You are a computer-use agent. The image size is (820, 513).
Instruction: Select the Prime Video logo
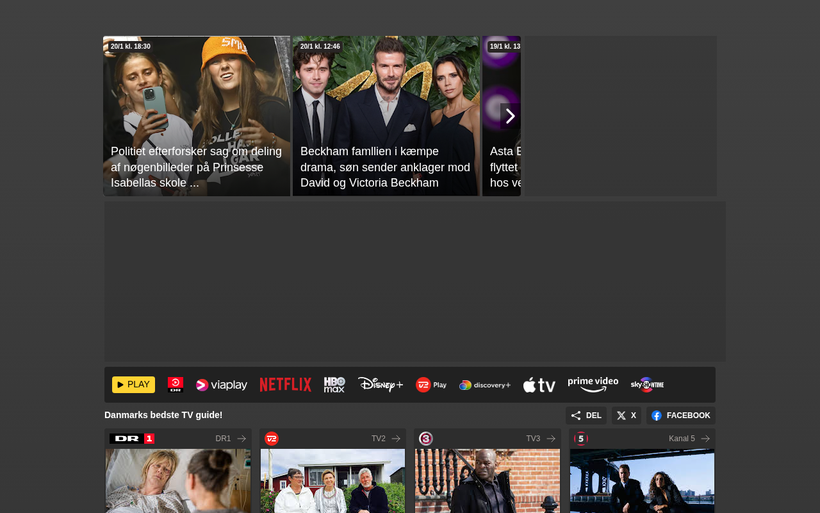pyautogui.click(x=593, y=385)
